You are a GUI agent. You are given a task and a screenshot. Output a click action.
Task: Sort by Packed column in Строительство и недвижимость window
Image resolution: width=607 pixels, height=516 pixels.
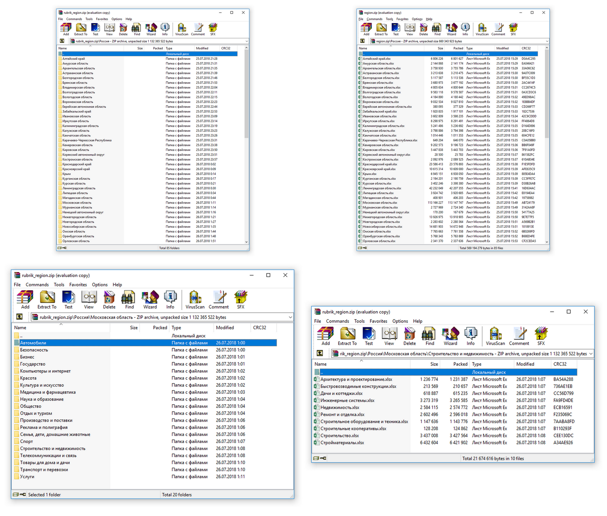[x=460, y=364]
